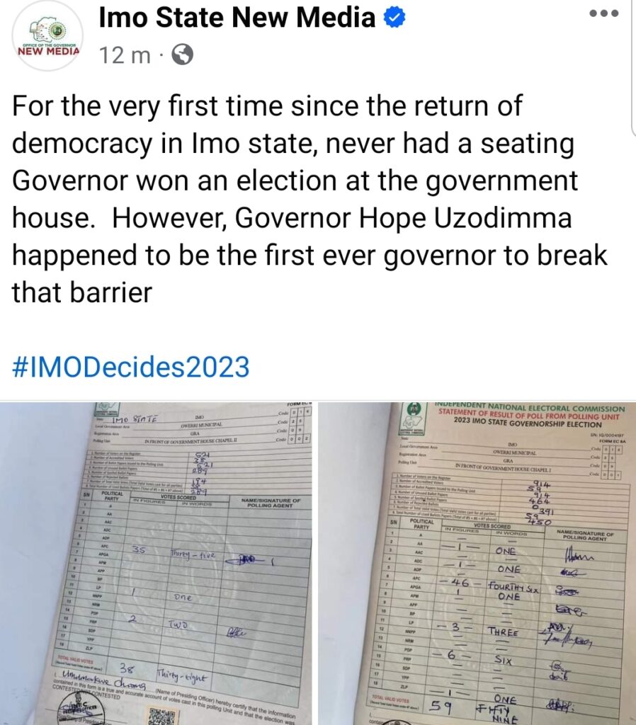Open the right Chapel I result sheet photo
This screenshot has width=636, height=725.
click(x=477, y=563)
